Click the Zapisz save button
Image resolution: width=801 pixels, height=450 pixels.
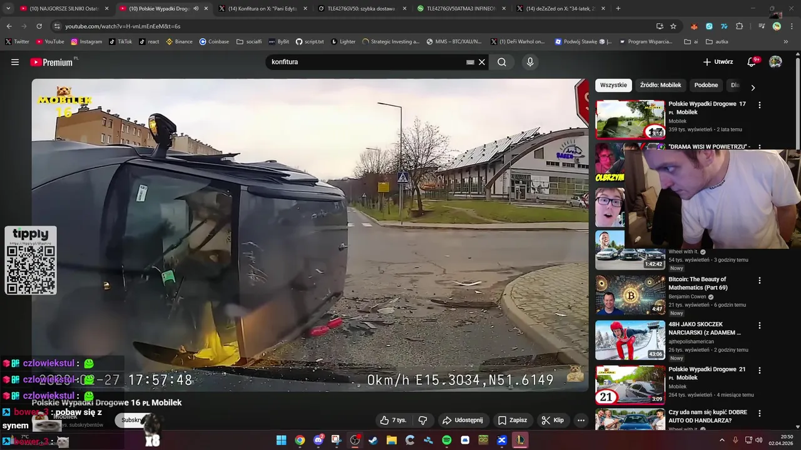click(512, 420)
